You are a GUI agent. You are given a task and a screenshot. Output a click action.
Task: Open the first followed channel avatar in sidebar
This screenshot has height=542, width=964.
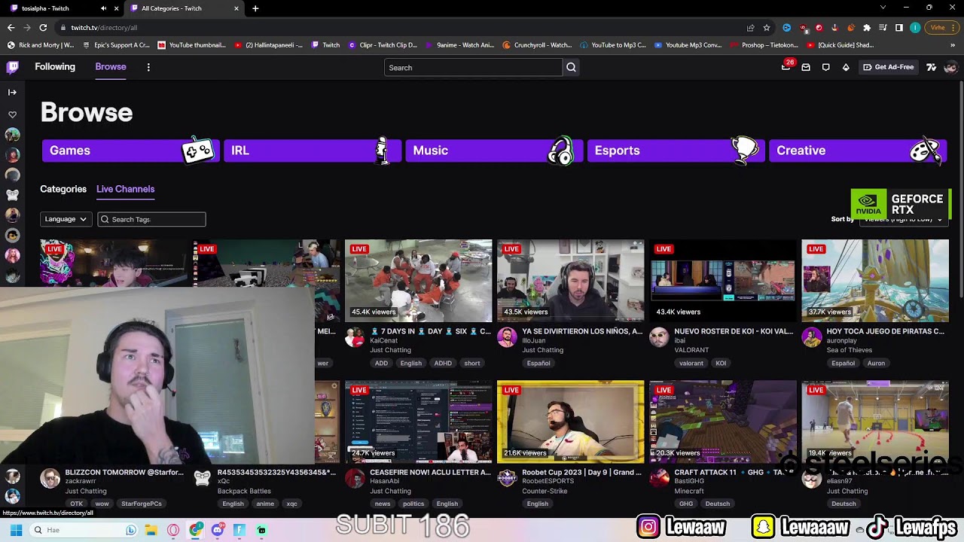pyautogui.click(x=12, y=135)
